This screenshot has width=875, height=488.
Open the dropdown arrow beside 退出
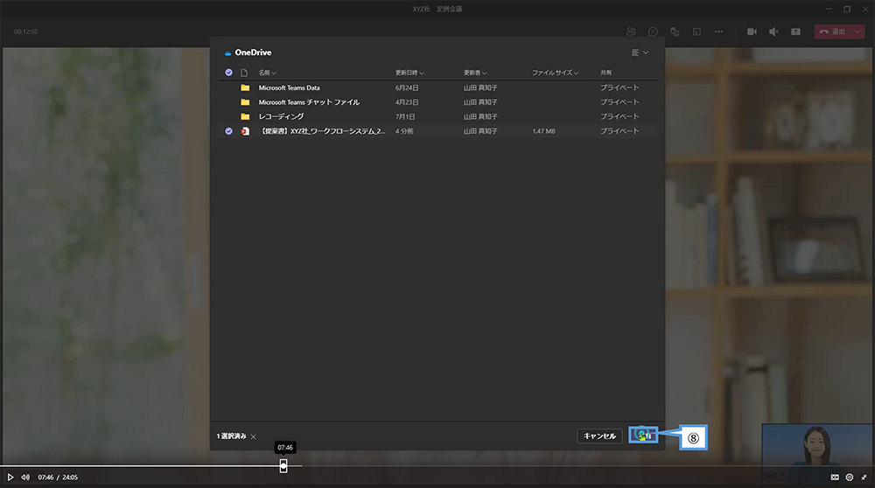point(857,31)
